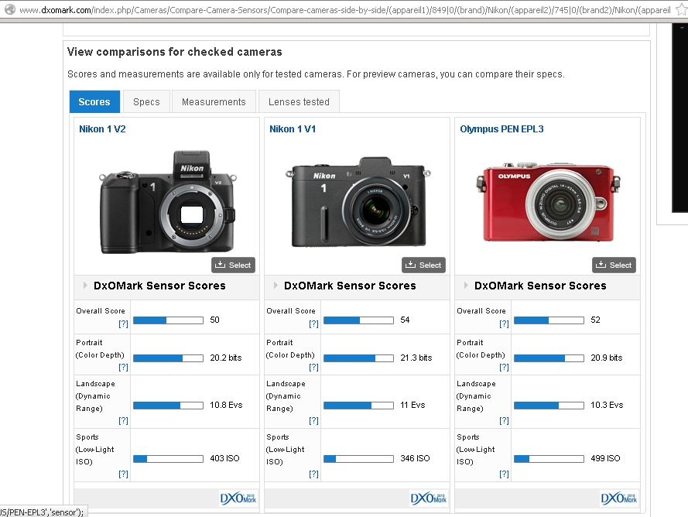Collapse Nikon 1 V2 DxOMark Sensor Scores section
This screenshot has height=517, width=688.
pyautogui.click(x=85, y=286)
